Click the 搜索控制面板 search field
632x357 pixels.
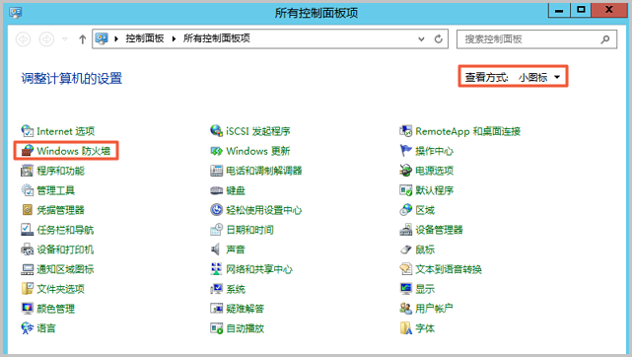536,39
